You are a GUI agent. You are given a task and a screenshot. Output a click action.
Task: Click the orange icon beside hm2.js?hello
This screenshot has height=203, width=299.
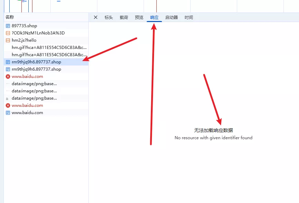coord(8,40)
